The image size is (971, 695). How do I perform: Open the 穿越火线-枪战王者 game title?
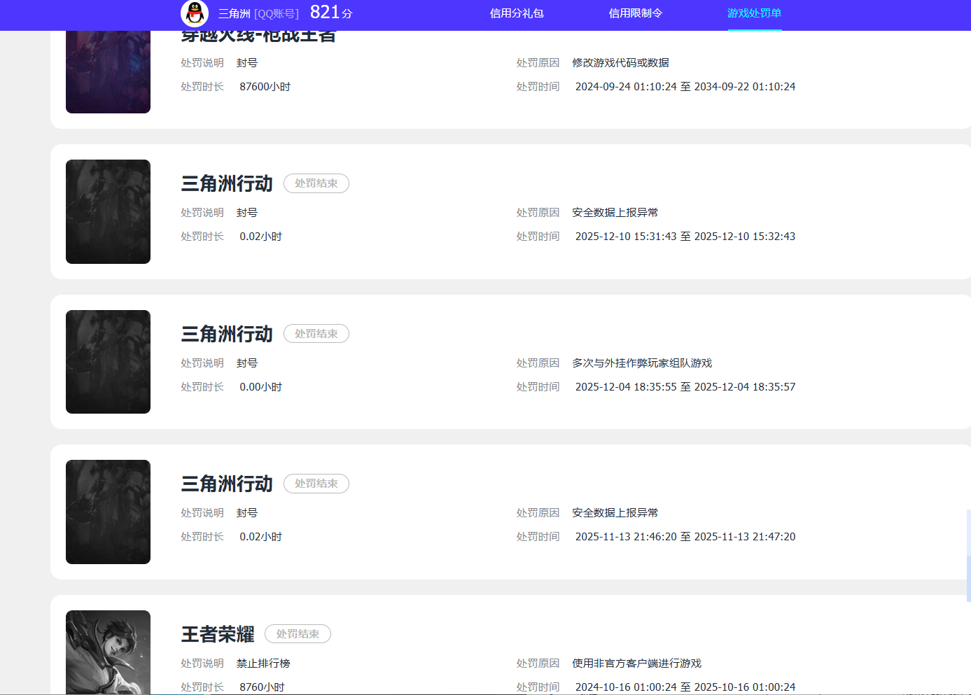coord(259,34)
